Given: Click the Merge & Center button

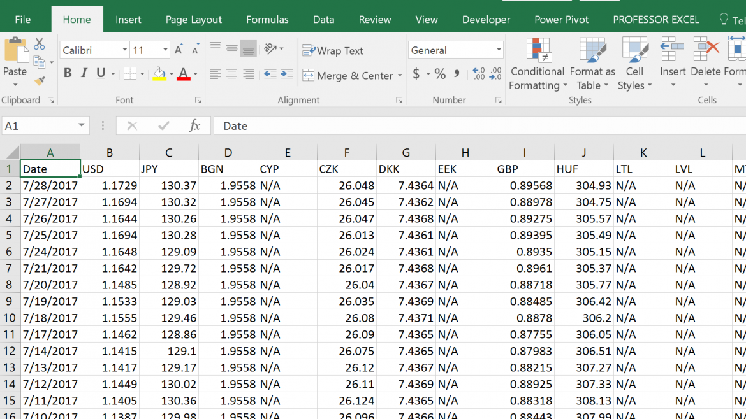Looking at the screenshot, I should (352, 75).
